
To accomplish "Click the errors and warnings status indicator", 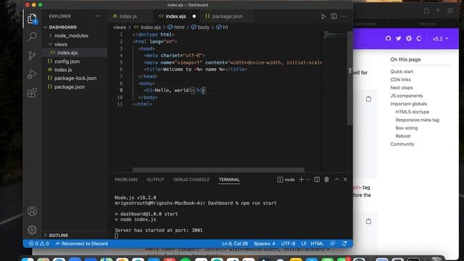I will click(38, 244).
